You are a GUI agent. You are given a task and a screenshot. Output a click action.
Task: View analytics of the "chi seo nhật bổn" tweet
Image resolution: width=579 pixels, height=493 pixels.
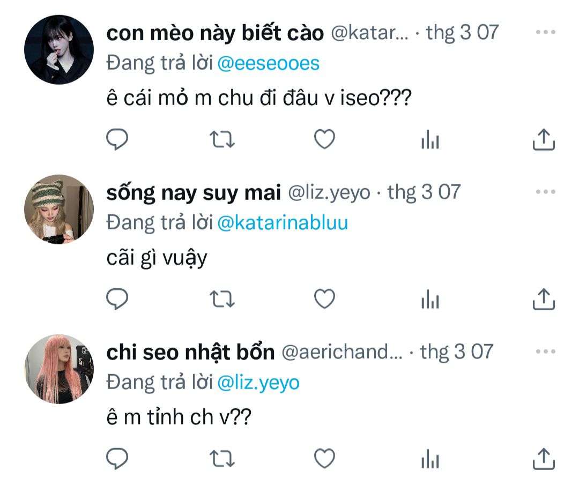pos(430,459)
